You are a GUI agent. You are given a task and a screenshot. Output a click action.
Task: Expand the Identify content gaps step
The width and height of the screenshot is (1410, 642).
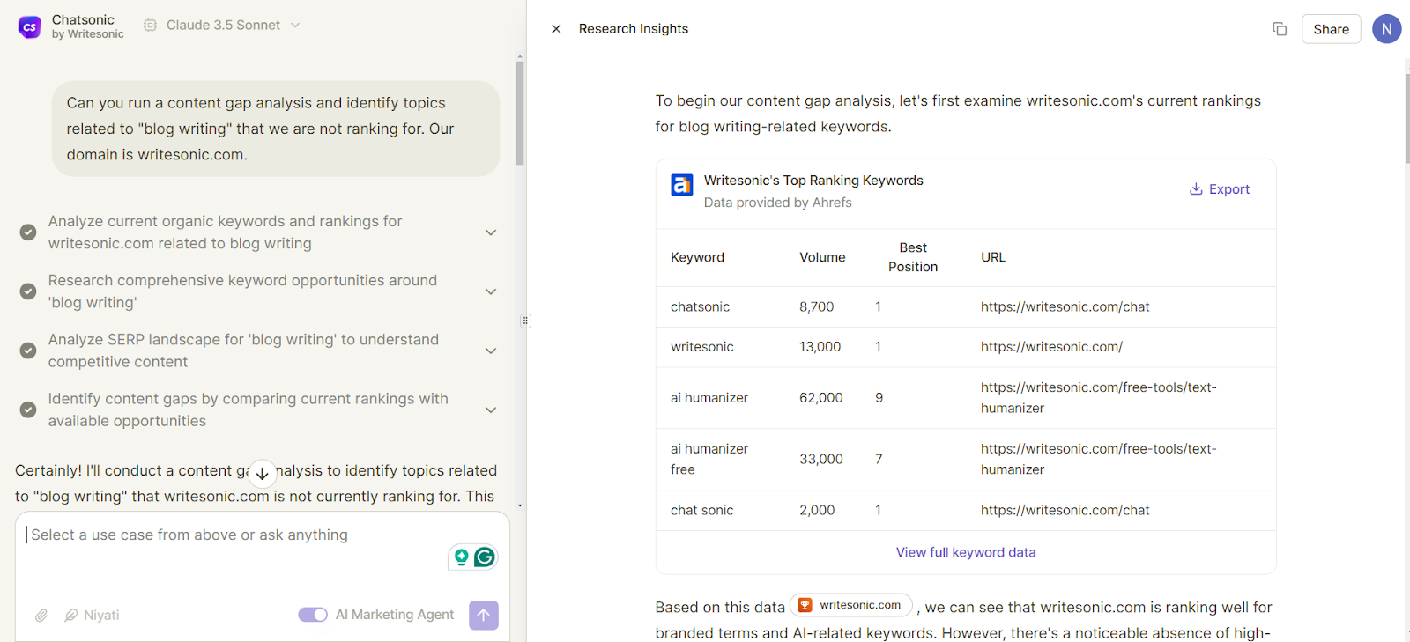tap(491, 410)
